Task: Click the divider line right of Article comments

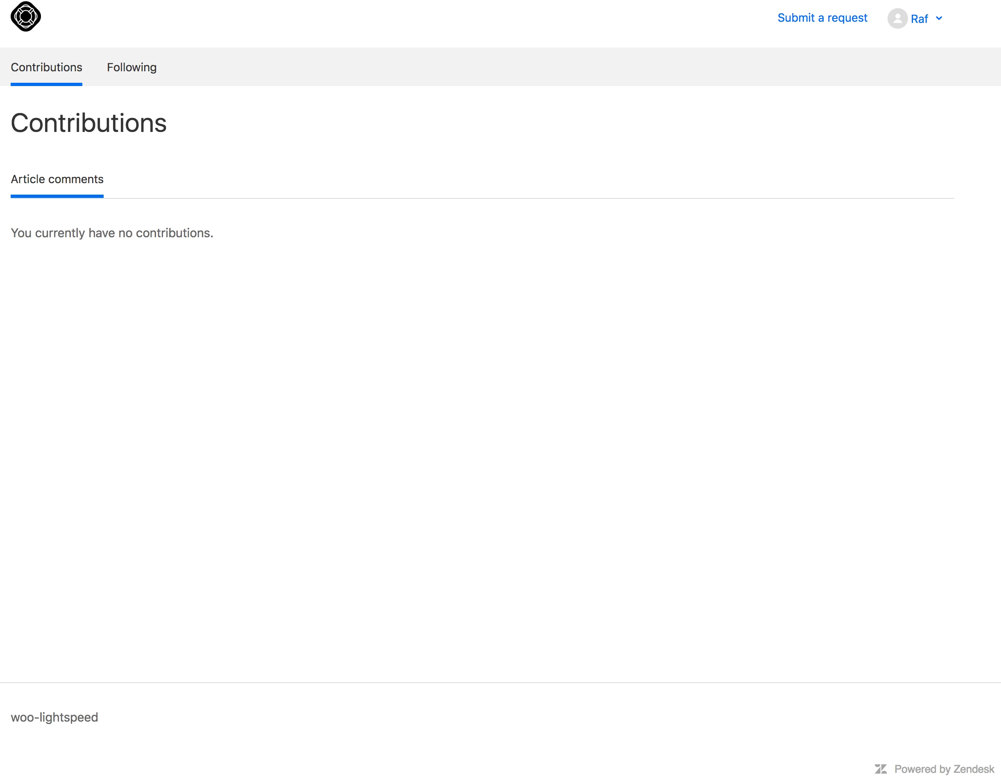Action: pos(527,198)
